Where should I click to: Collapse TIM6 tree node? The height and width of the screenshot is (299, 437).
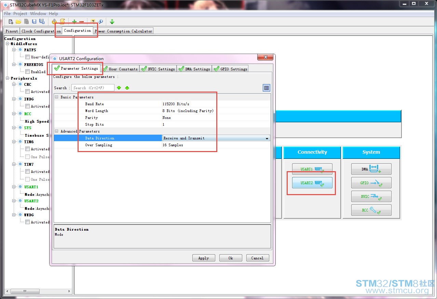point(14,142)
